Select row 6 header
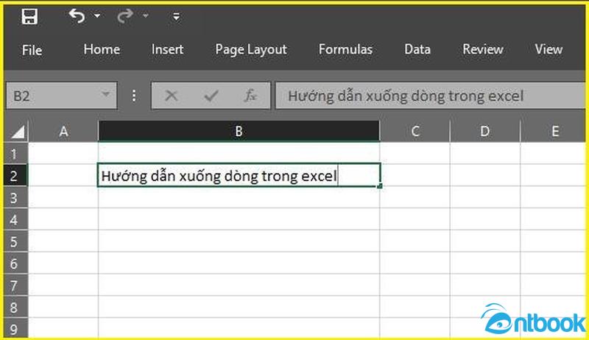This screenshot has width=589, height=340. 15,263
